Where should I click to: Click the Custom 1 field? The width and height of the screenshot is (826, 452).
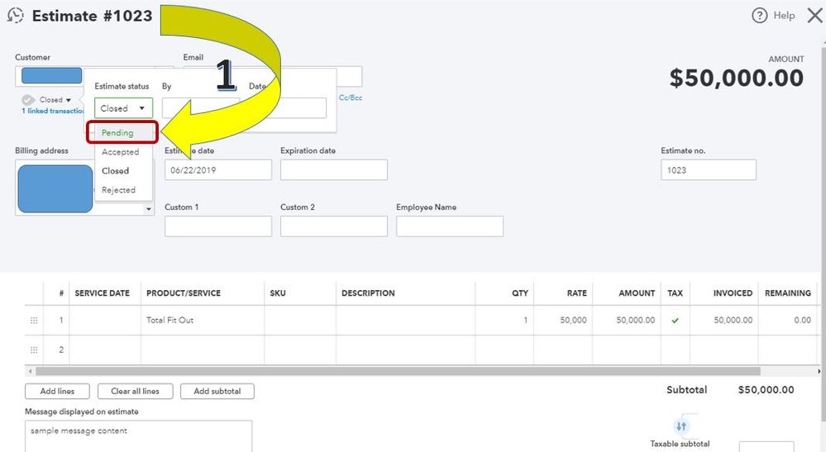(x=218, y=226)
